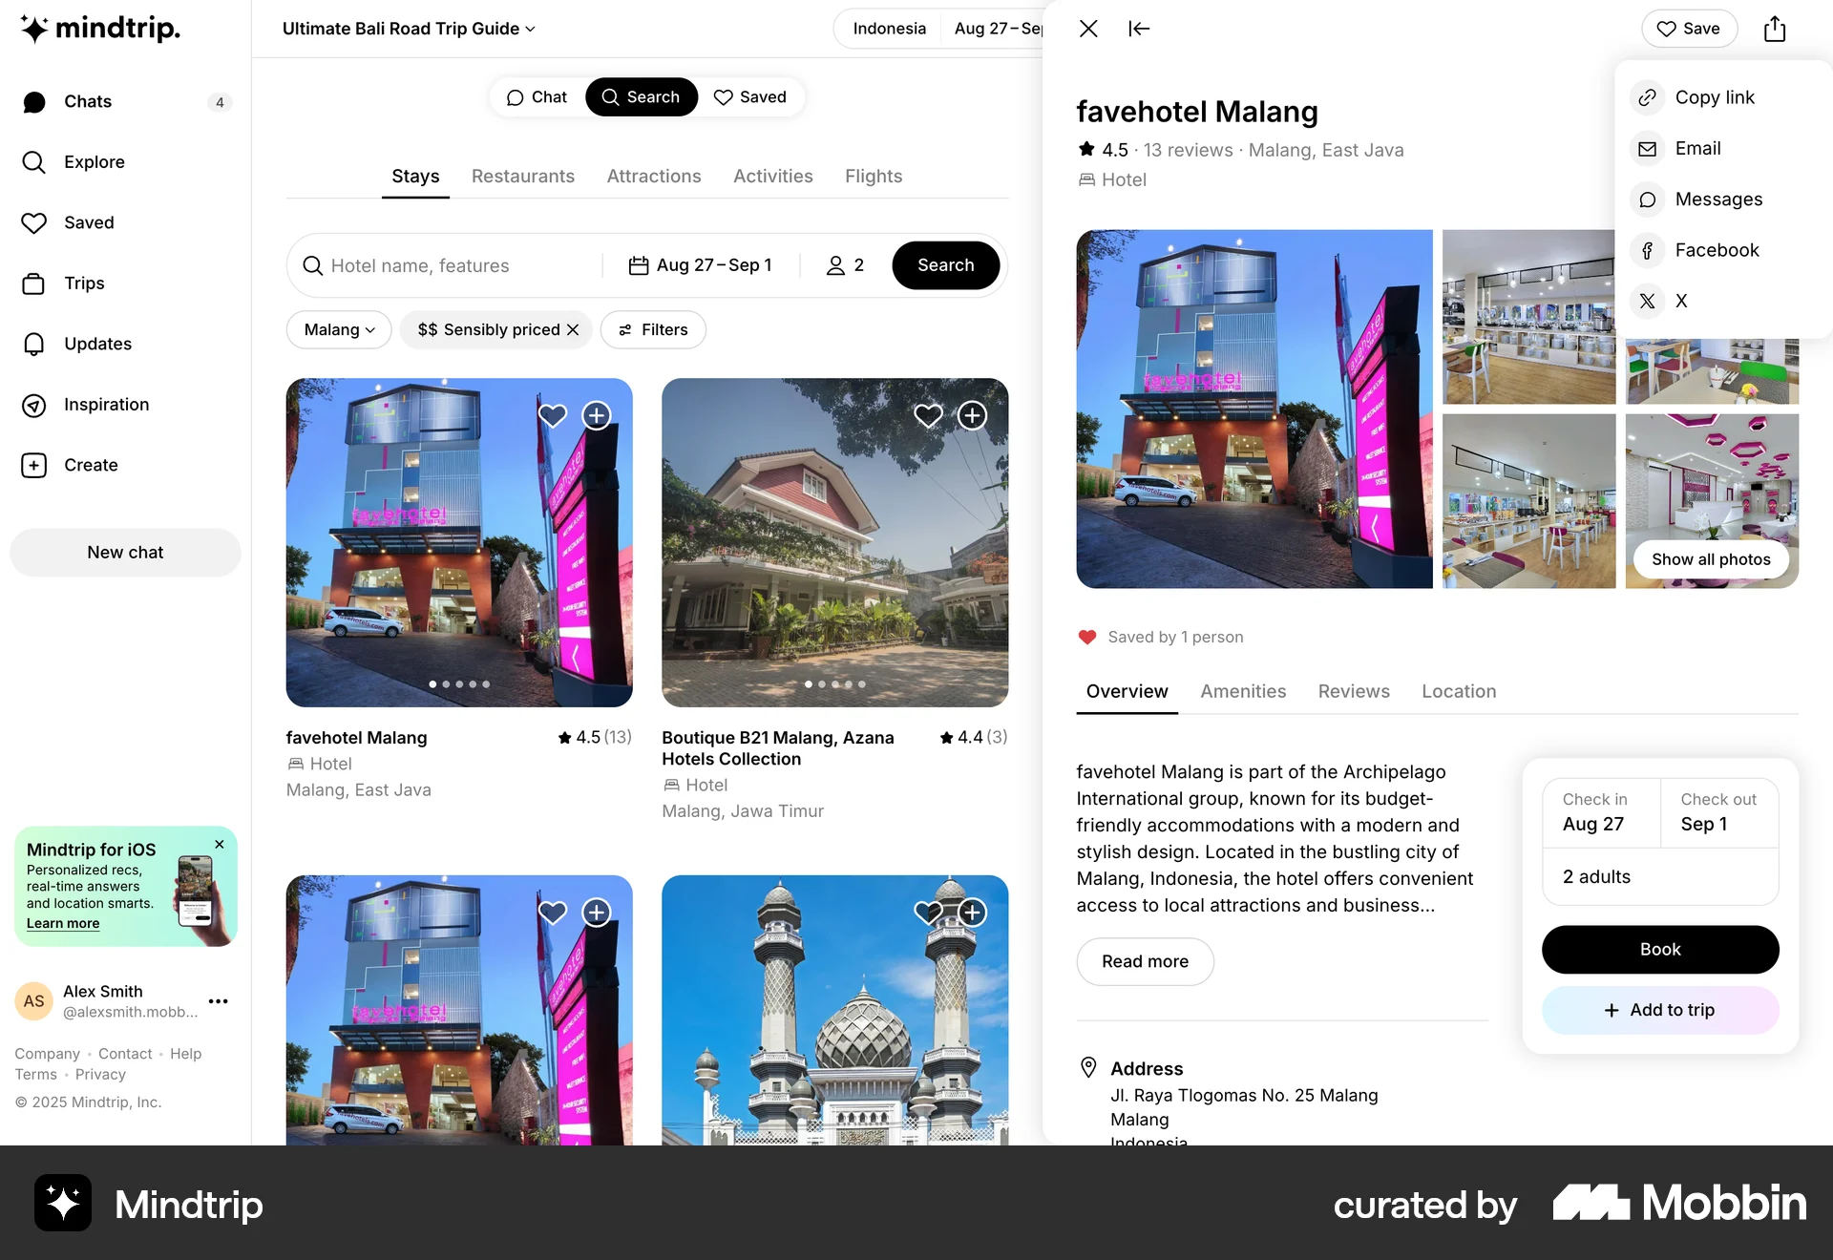Dismiss the Mindtrip for iOS banner

click(x=220, y=845)
